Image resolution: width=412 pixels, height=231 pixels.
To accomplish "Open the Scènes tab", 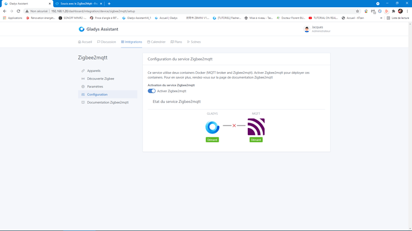I will coord(194,42).
